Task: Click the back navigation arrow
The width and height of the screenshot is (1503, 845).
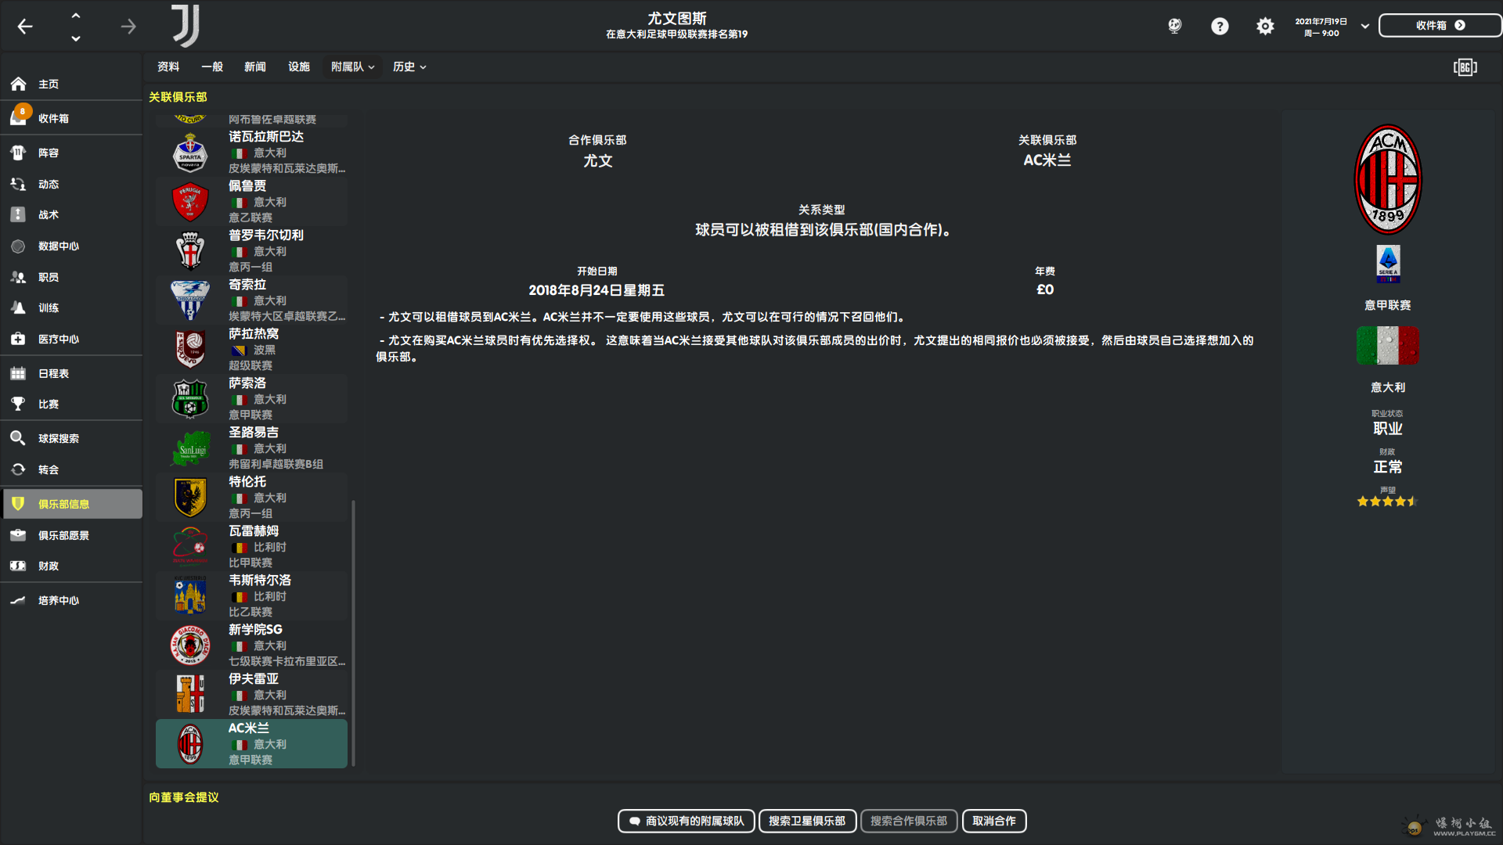Action: click(25, 27)
